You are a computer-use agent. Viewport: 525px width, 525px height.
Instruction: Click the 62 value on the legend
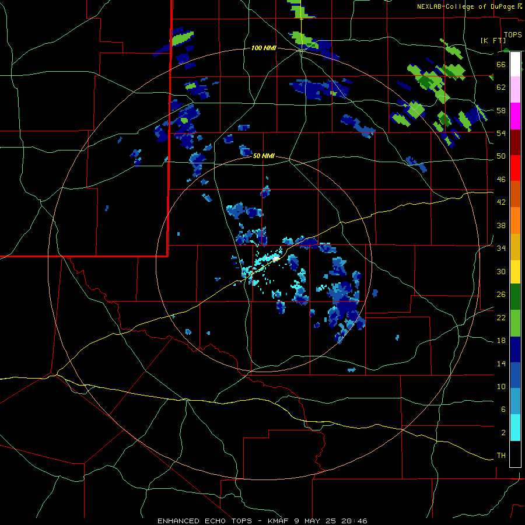click(501, 87)
